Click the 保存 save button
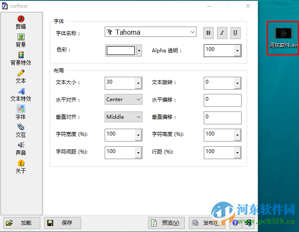Image resolution: width=299 pixels, height=232 pixels. [x=63, y=223]
